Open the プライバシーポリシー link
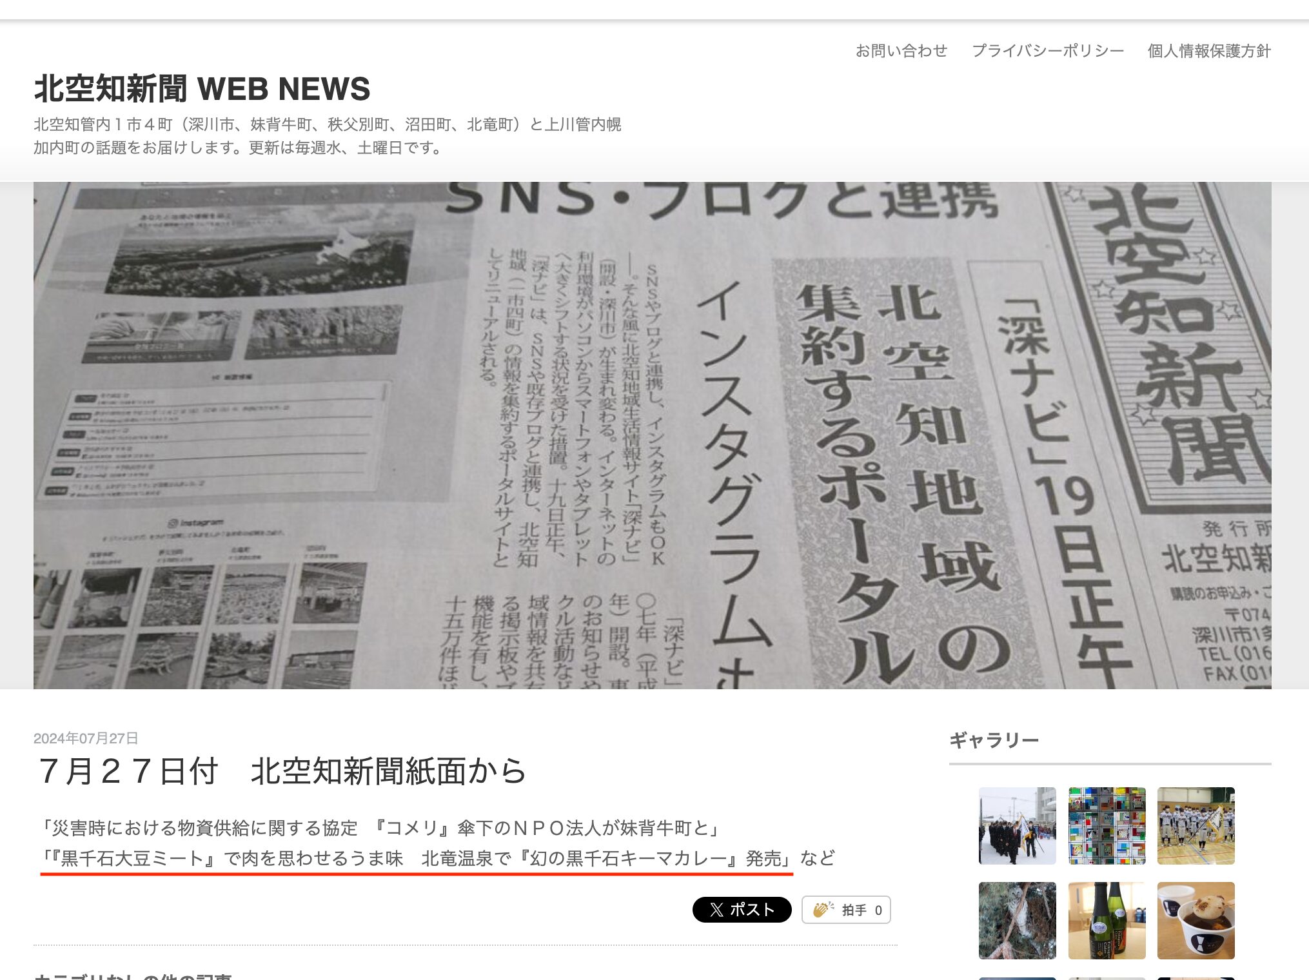Image resolution: width=1309 pixels, height=980 pixels. pos(1047,51)
